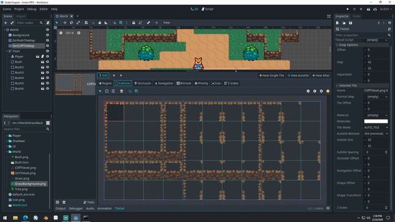The height and width of the screenshot is (222, 395).
Task: Toggle visibility of Player node
Action: (x=48, y=56)
